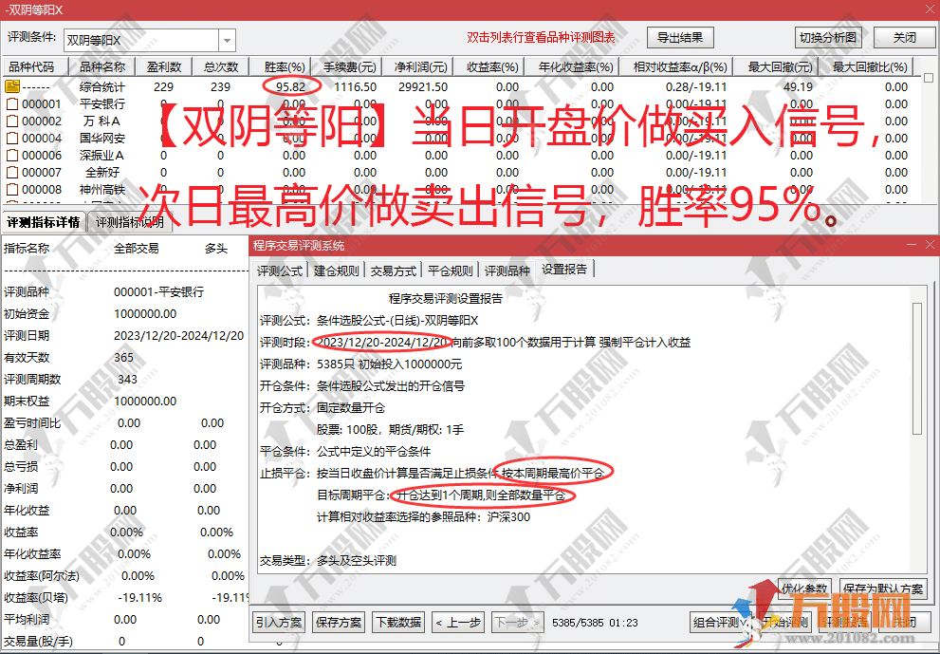Viewport: 940px width, 654px height.
Task: Open the 交易方式 tab
Action: pos(394,271)
